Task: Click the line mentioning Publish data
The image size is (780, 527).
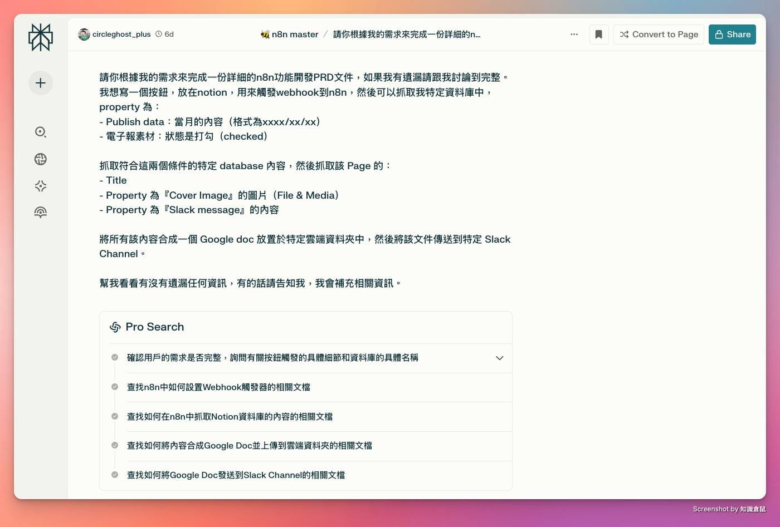Action: [210, 122]
